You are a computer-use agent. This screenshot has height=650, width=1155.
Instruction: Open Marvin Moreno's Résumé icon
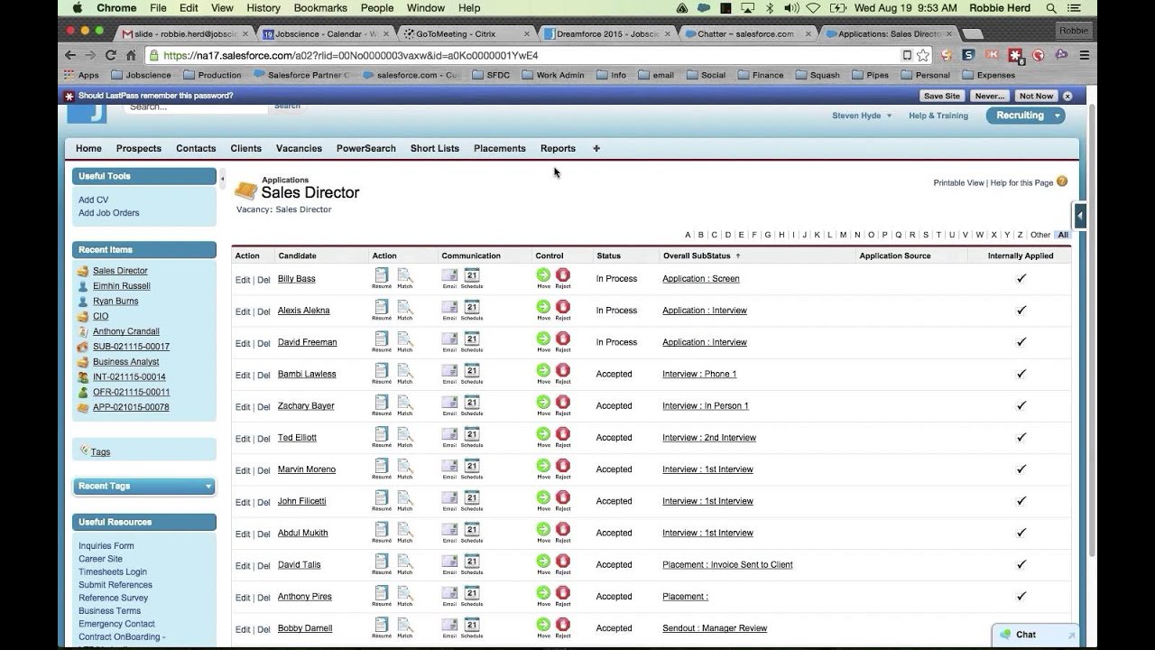pos(382,466)
